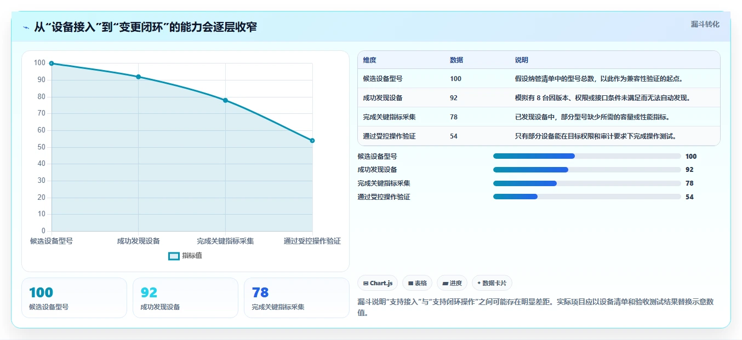Open the 100 候选设备型号 data card
Image resolution: width=742 pixels, height=340 pixels.
coord(74,298)
